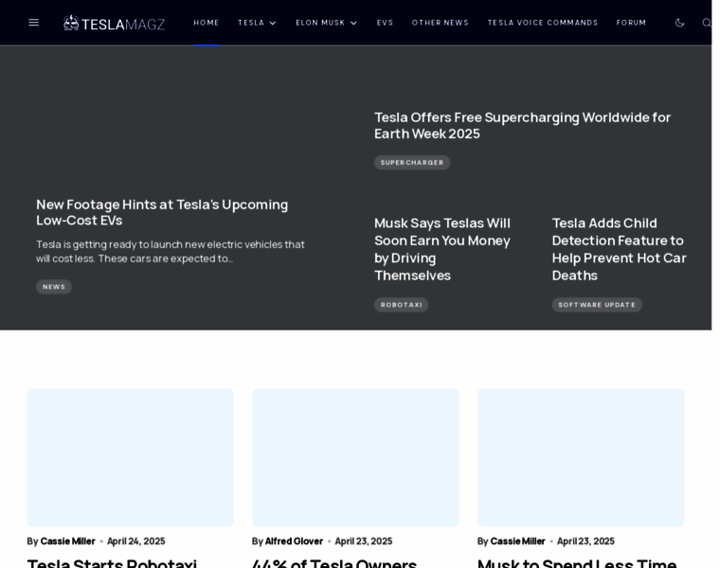720x568 pixels.
Task: Expand the Elon Musk dropdown menu
Action: coord(326,23)
